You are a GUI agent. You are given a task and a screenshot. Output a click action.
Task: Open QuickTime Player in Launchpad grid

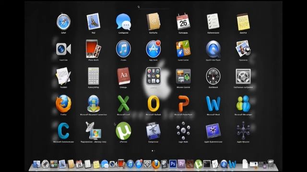(213, 49)
